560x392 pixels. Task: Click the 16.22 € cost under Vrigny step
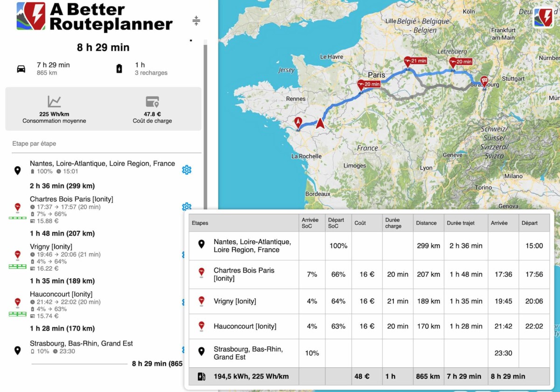click(x=47, y=269)
